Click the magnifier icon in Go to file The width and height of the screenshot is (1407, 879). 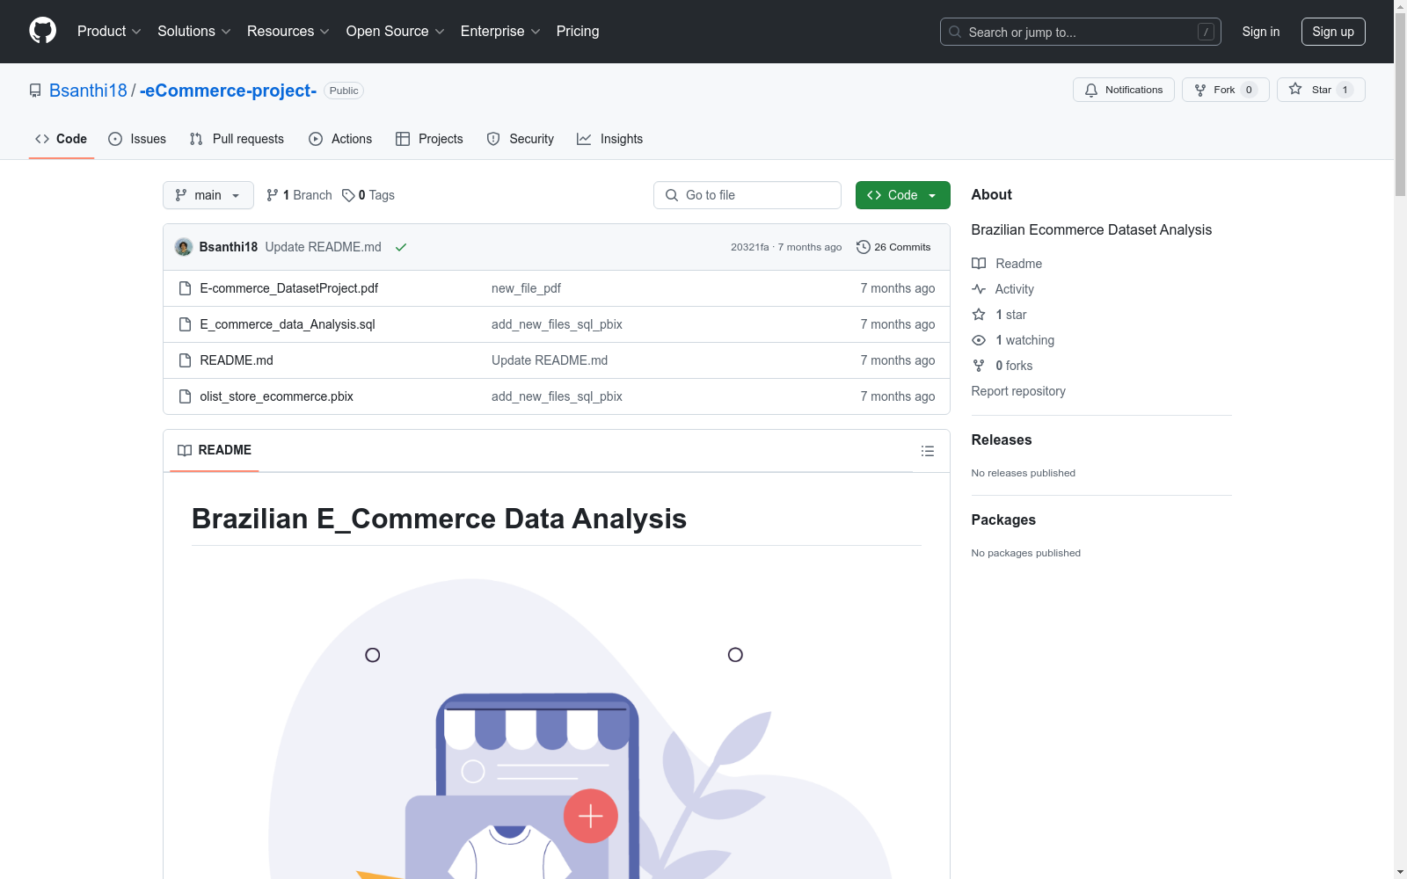[672, 195]
